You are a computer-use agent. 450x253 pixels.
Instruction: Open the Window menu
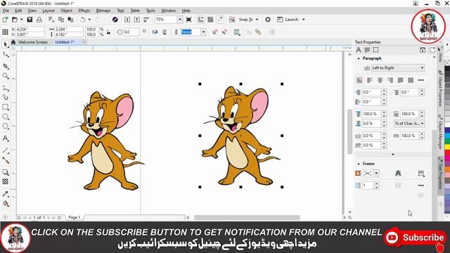pyautogui.click(x=168, y=11)
